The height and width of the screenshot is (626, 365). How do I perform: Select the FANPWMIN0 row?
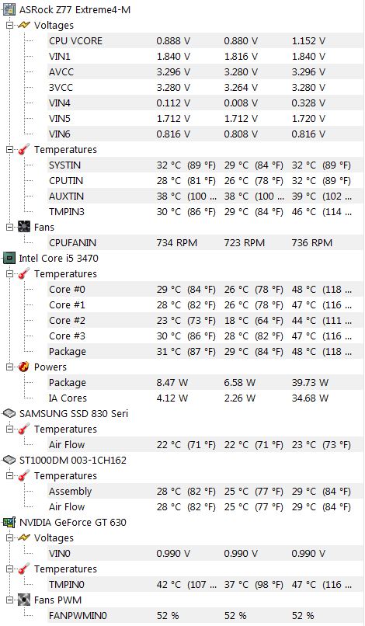(x=205, y=616)
